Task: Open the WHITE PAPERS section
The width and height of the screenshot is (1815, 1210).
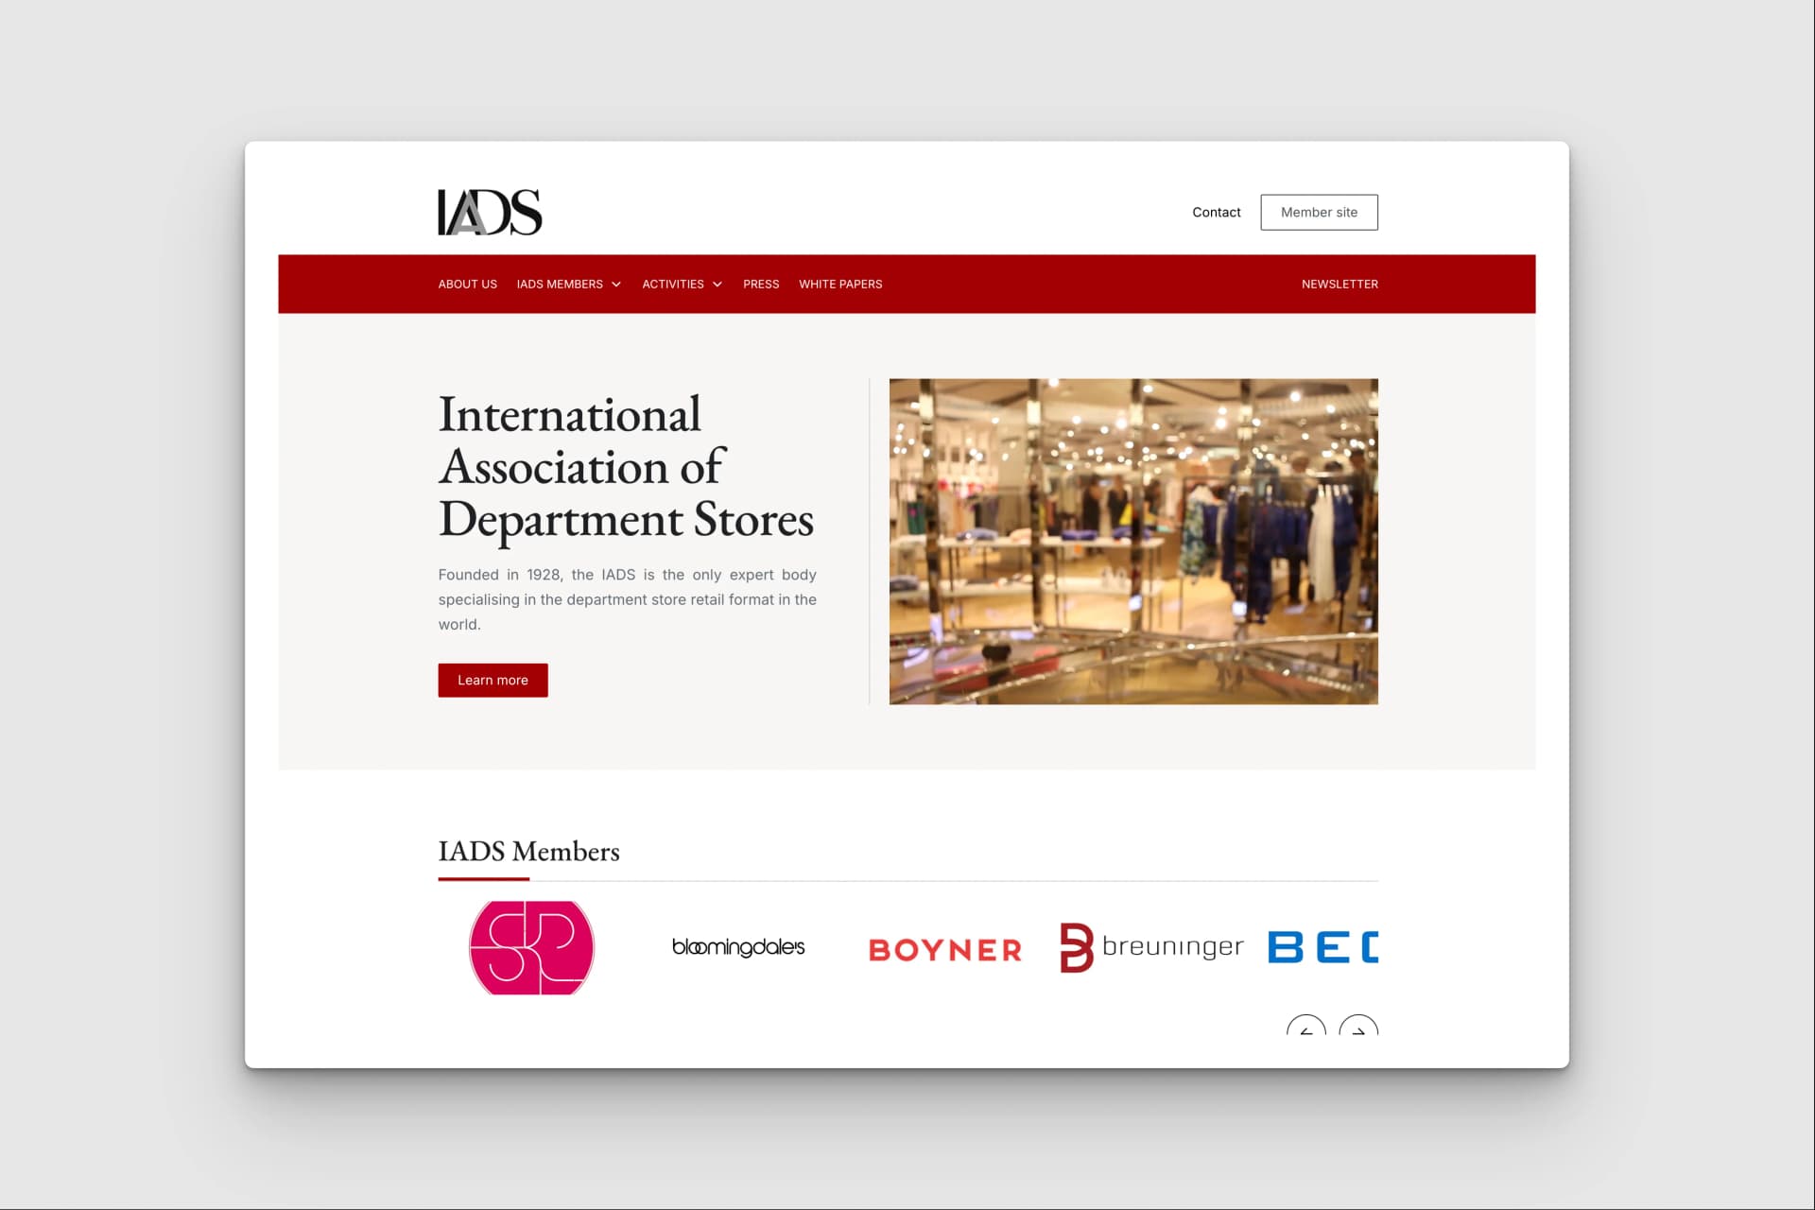Action: coord(839,284)
